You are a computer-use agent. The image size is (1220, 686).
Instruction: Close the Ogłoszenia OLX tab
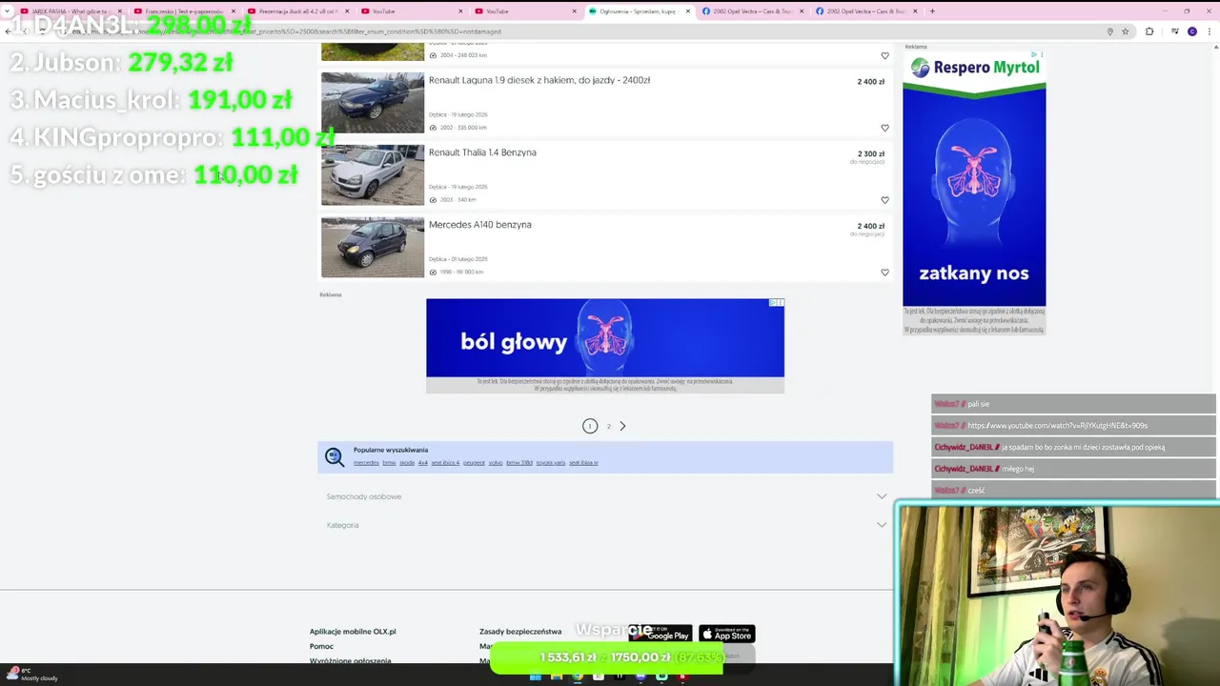[687, 11]
